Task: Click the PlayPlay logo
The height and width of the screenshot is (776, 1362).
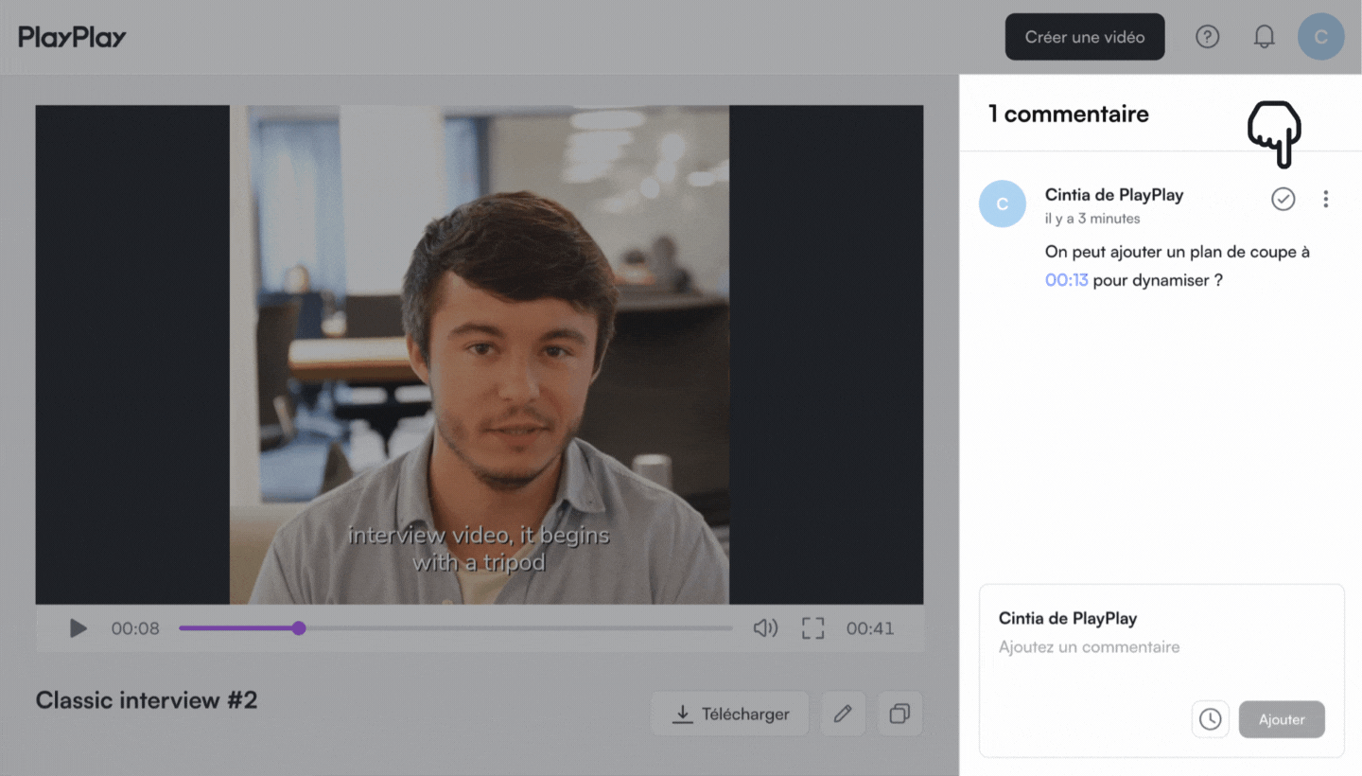Action: 72,37
